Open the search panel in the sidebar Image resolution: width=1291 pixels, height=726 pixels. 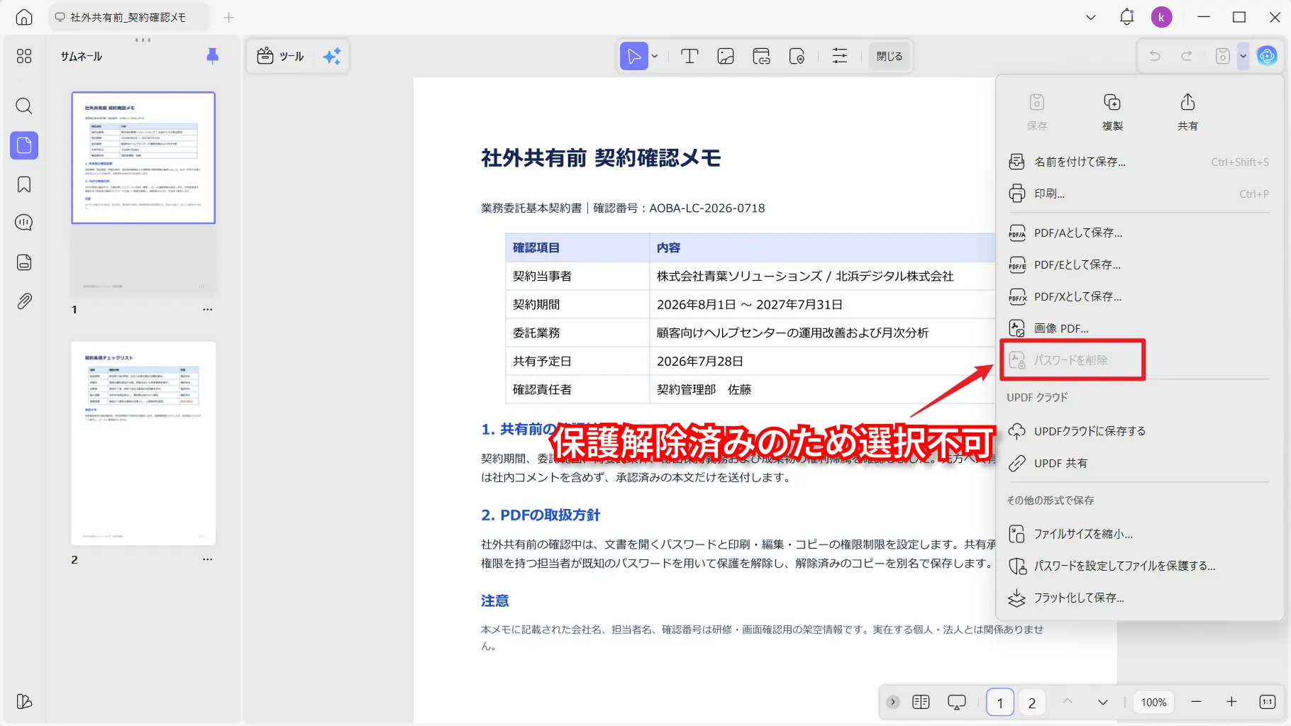[x=24, y=106]
